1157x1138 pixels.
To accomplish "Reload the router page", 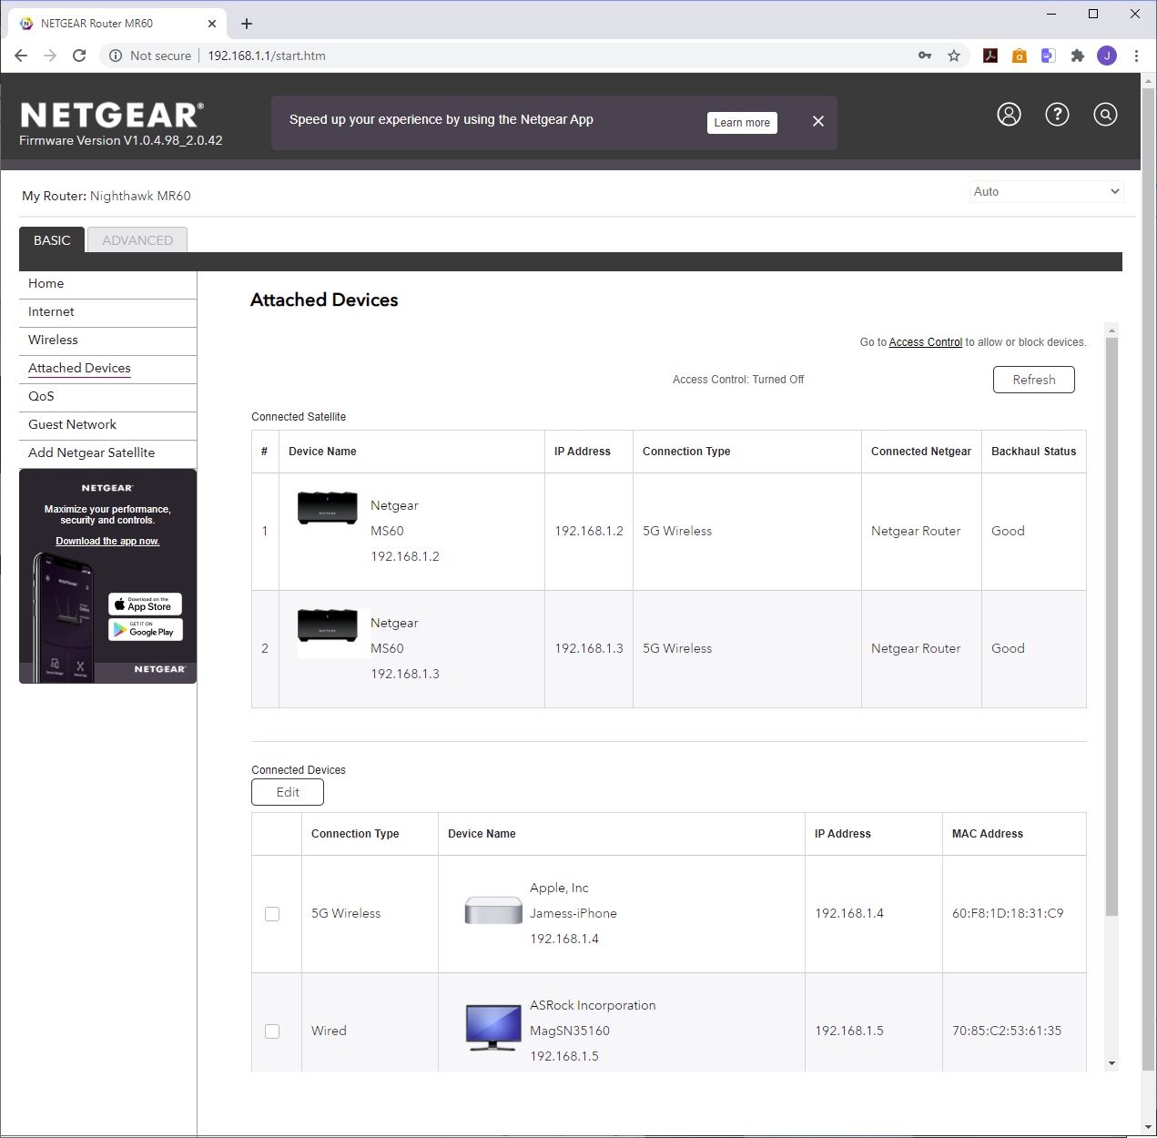I will tap(79, 56).
